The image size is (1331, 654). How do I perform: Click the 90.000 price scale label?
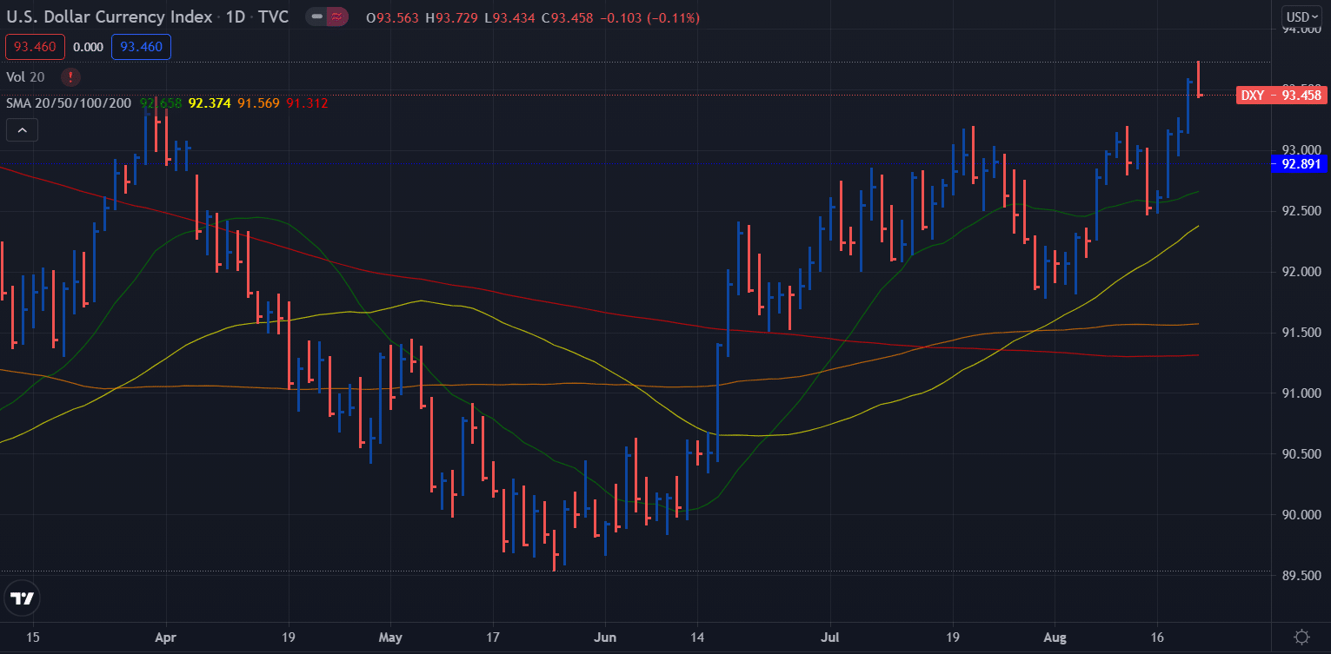click(1301, 515)
